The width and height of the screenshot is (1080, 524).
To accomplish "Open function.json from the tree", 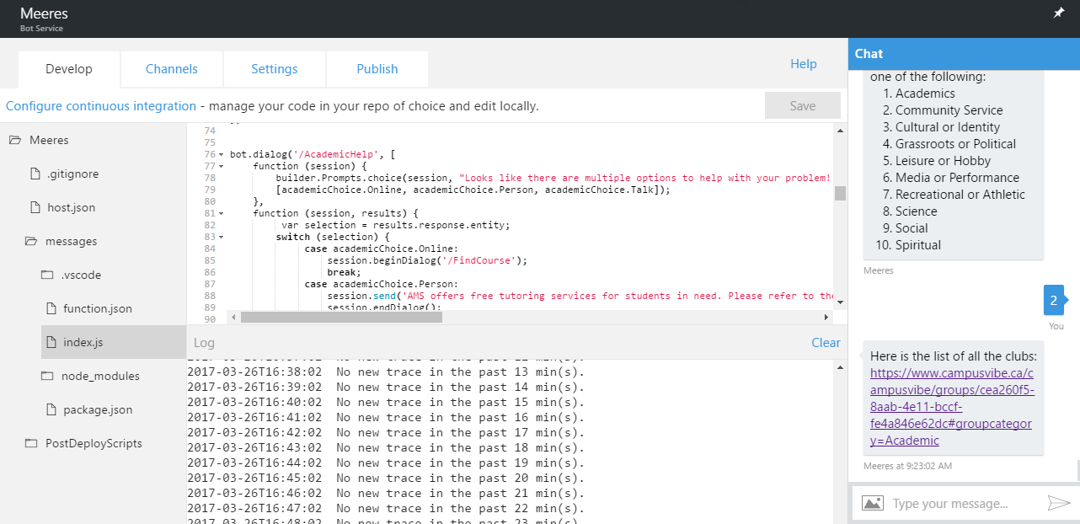I will click(98, 308).
